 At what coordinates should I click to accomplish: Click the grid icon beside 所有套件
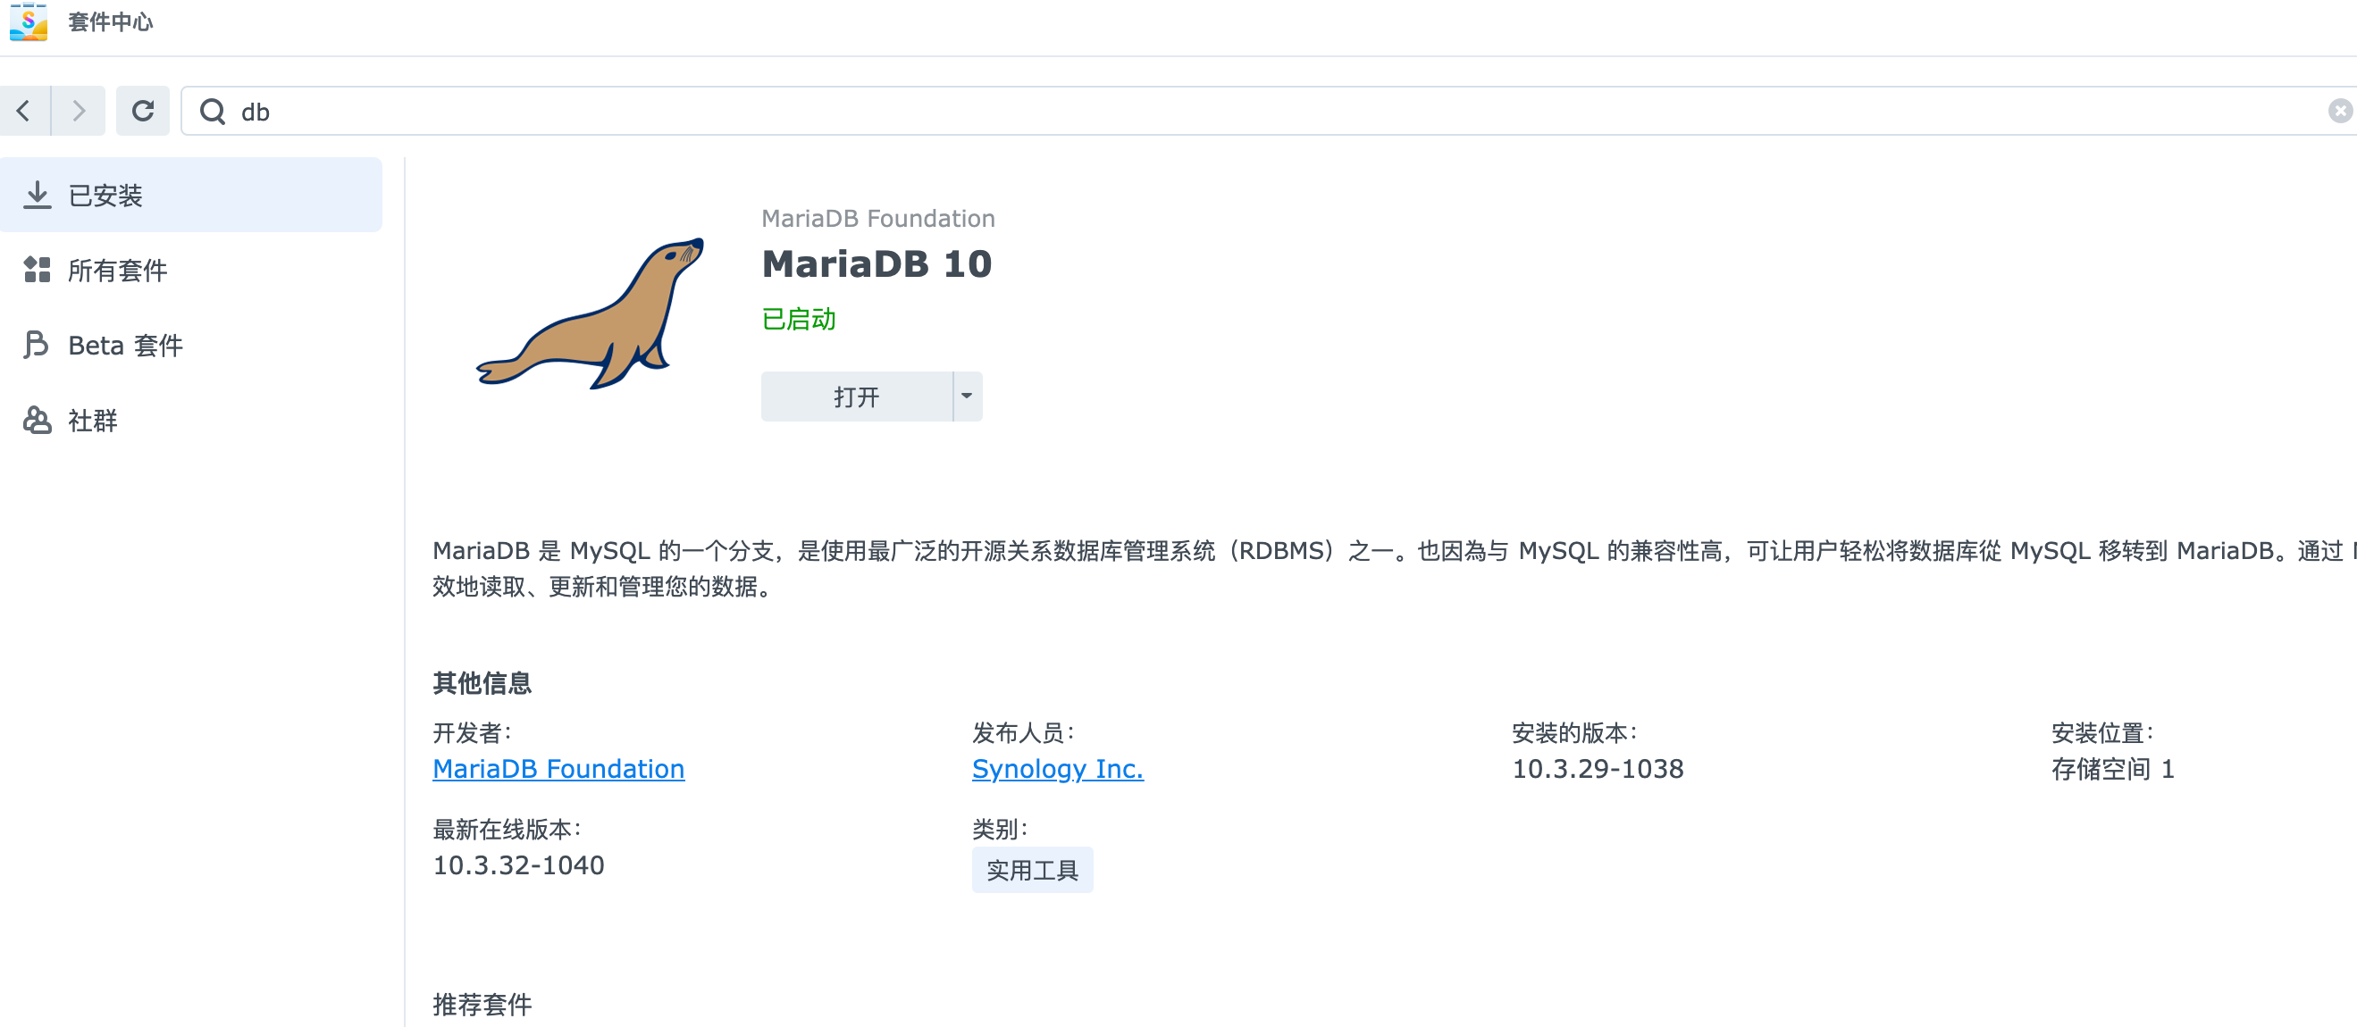[37, 270]
